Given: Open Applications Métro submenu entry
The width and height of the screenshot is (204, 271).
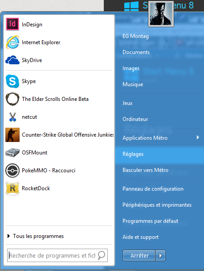Looking at the screenshot, I should point(145,138).
